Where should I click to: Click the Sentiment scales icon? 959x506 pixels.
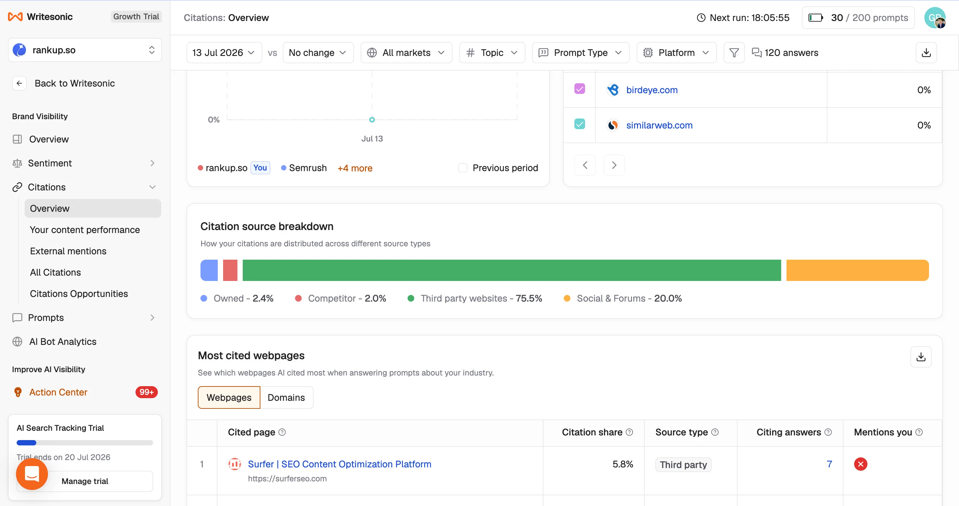(x=17, y=163)
